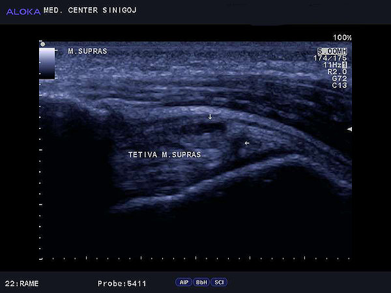Click the grayscale bar swatch

[x=47, y=64]
